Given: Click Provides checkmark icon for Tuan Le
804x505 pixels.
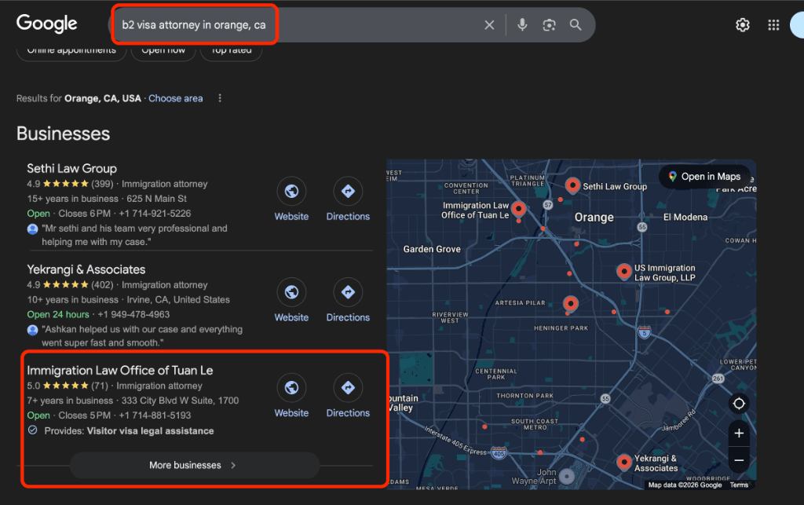Looking at the screenshot, I should 32,430.
